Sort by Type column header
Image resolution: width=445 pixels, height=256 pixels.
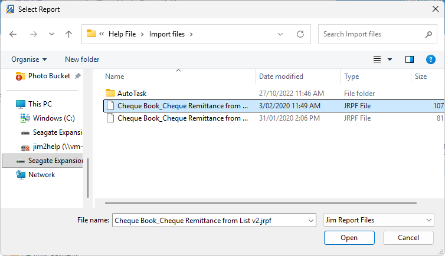351,77
